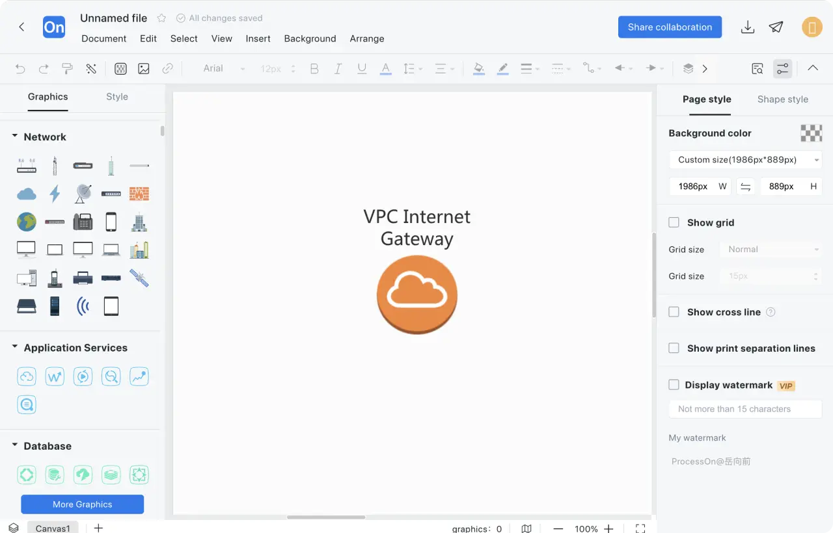Screen dimensions: 833x533
Task: Click the fullscreen icon in status bar
Action: pos(640,528)
